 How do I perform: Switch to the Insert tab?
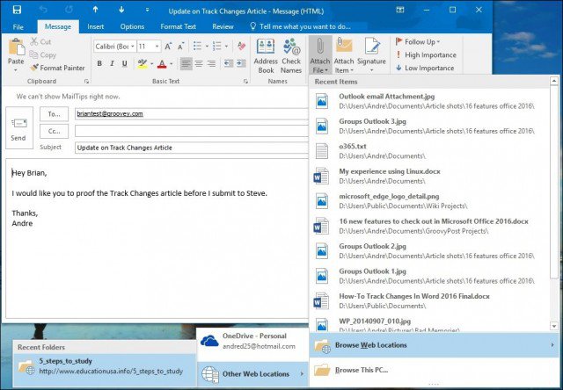96,26
